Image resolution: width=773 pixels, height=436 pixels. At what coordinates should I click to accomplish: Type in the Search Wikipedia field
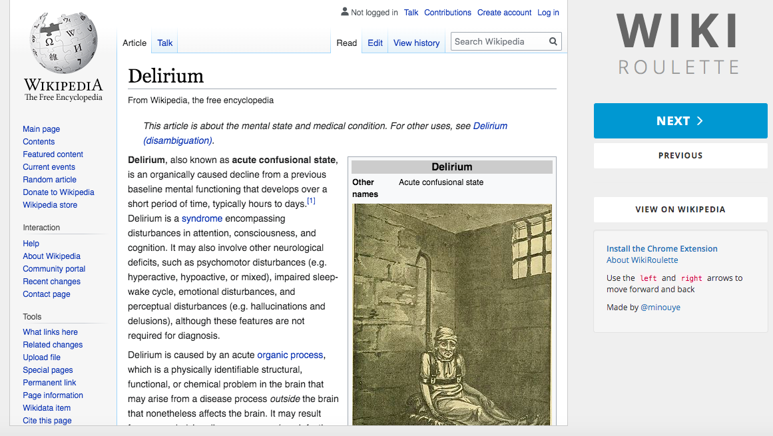click(499, 41)
